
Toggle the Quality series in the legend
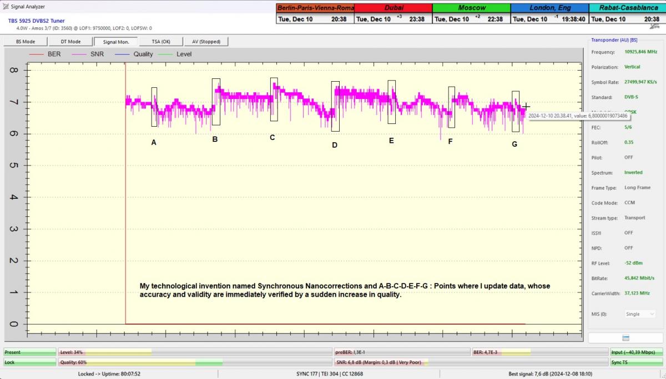(134, 54)
